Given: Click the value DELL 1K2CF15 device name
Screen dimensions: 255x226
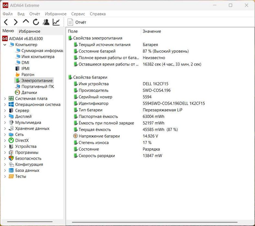Looking at the screenshot, I should point(155,84).
